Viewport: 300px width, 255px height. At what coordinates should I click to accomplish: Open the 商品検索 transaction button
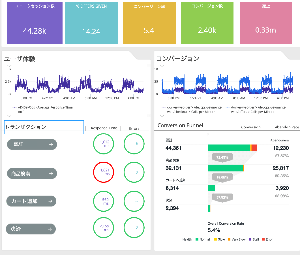pos(32,173)
